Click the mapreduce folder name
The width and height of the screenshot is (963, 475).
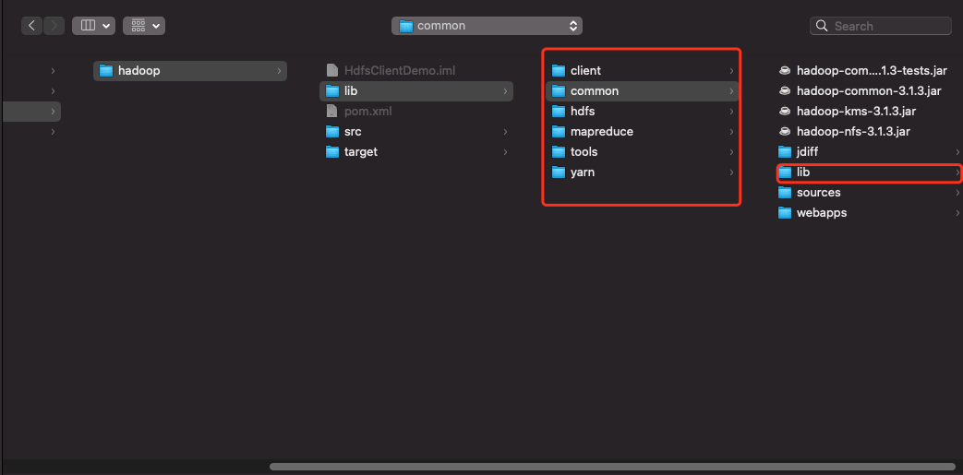602,131
